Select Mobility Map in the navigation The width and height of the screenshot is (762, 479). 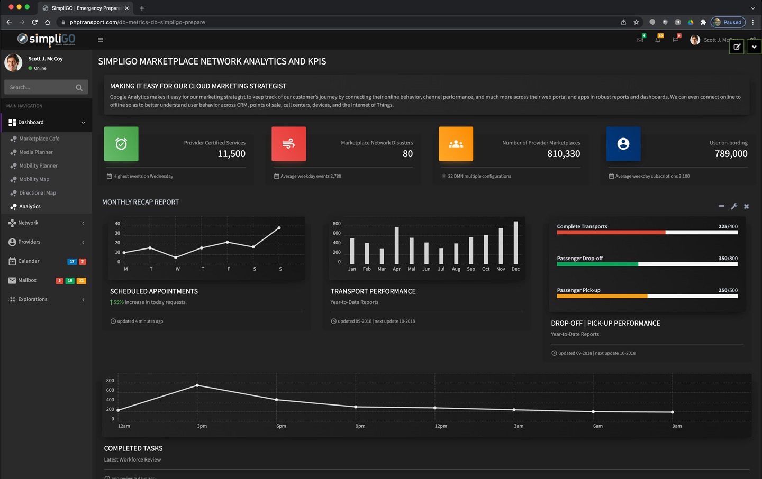(34, 179)
